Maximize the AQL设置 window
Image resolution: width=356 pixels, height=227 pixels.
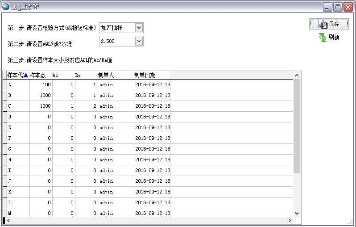[x=338, y=7]
